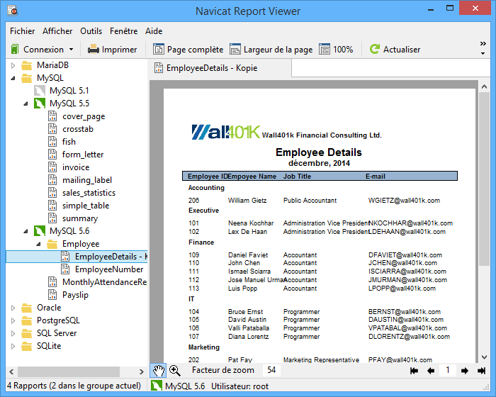Go to the last report page

(481, 370)
